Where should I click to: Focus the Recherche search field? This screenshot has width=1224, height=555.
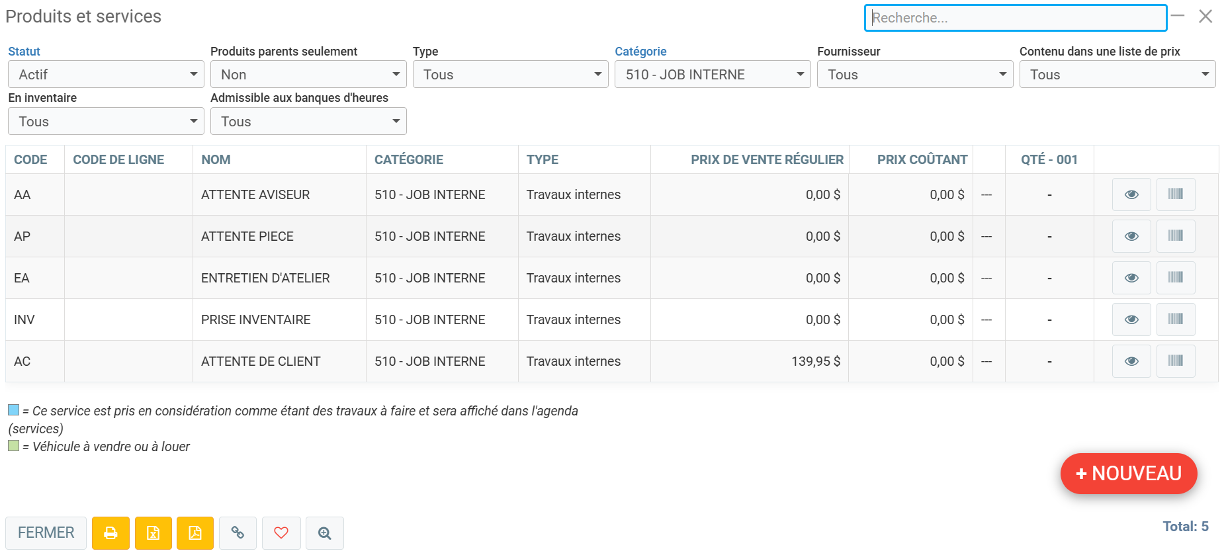coord(1015,18)
